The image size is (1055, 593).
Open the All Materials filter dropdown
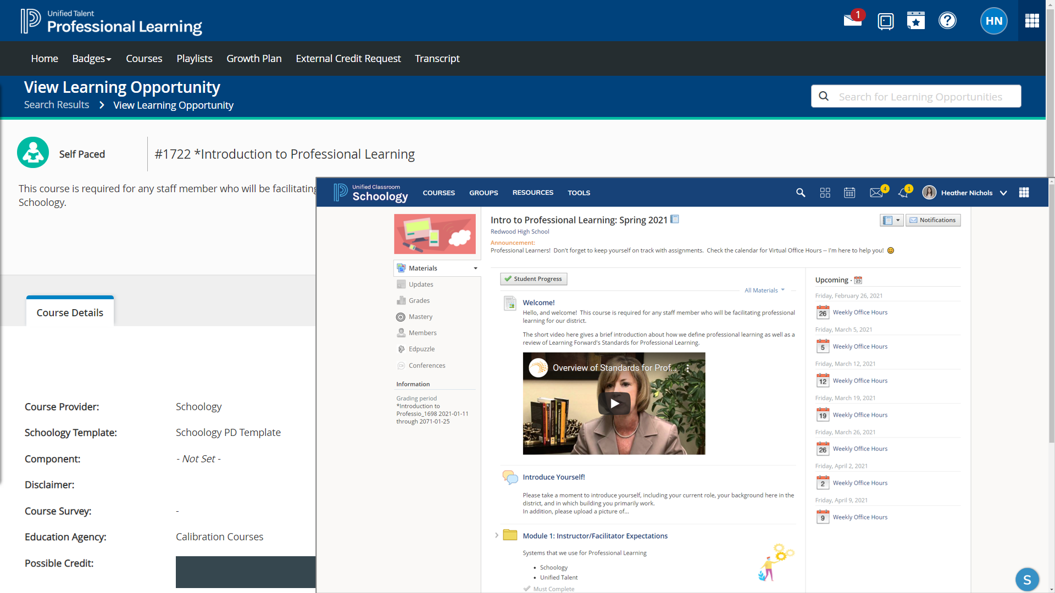point(764,290)
